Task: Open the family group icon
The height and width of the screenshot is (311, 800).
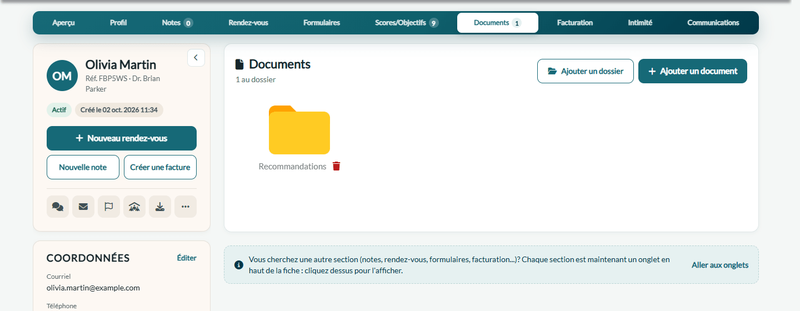Action: click(x=134, y=207)
